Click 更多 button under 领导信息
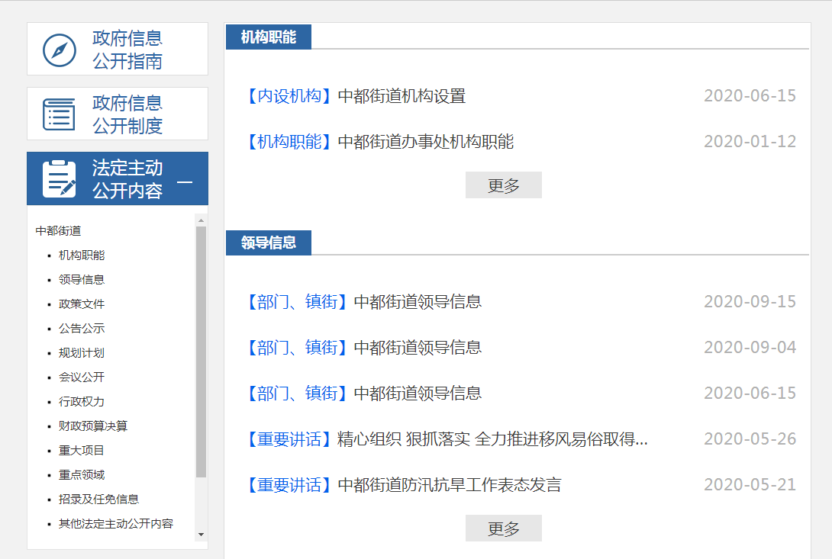832x559 pixels. coord(504,528)
